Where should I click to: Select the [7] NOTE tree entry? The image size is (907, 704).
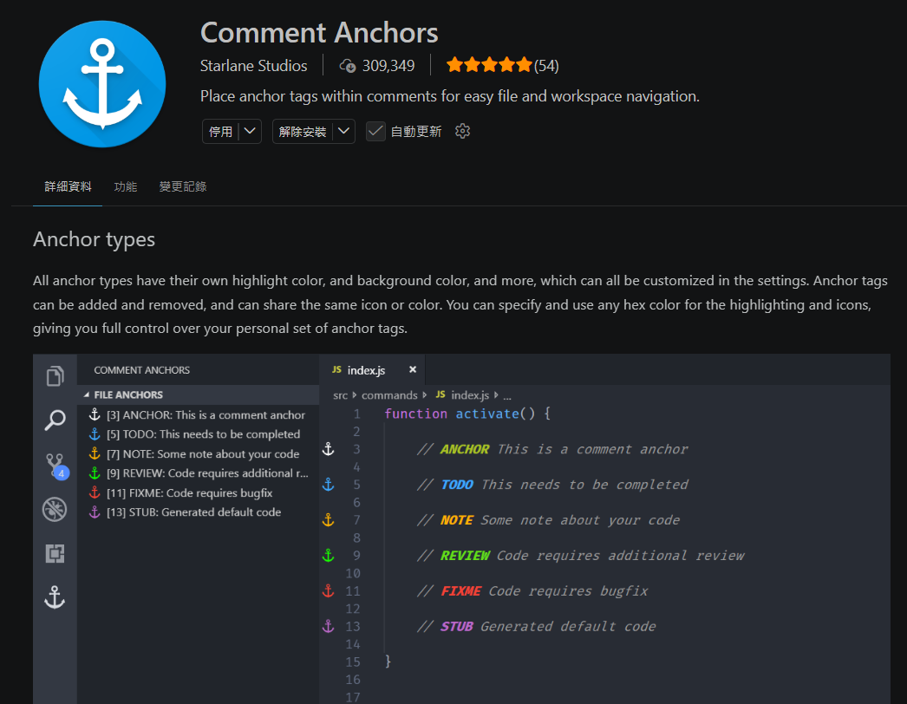click(x=197, y=454)
